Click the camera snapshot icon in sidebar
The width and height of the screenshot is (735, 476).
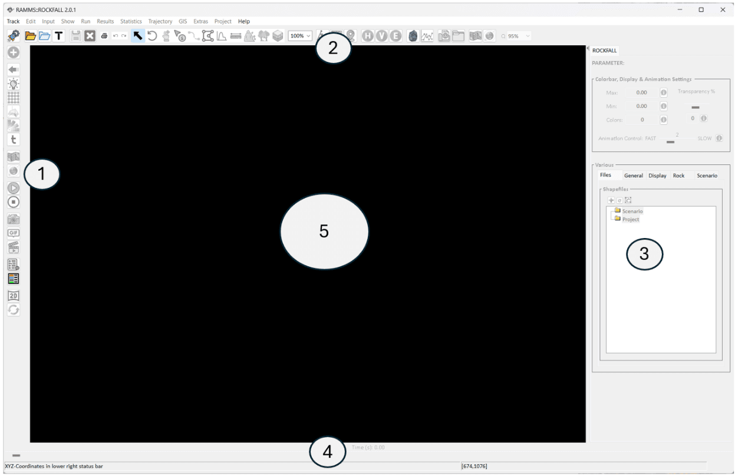[13, 219]
